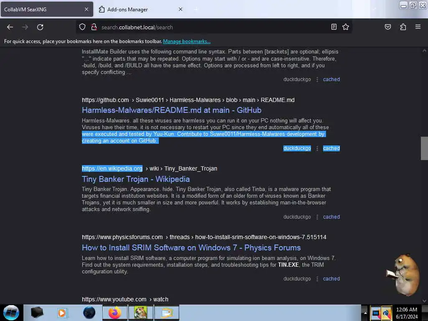The height and width of the screenshot is (321, 428).
Task: Toggle reader view icon in address bar
Action: pos(334,27)
